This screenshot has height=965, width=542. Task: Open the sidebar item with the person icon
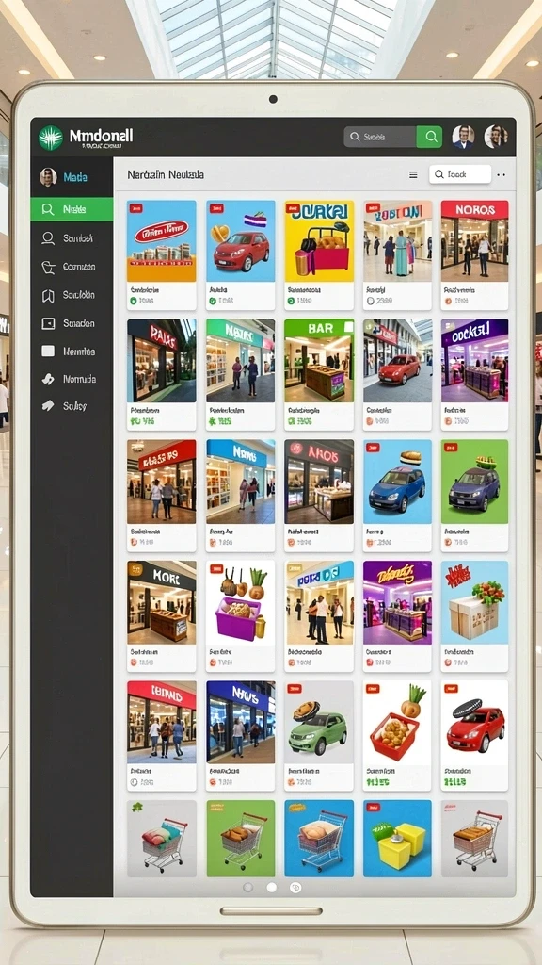tap(72, 238)
